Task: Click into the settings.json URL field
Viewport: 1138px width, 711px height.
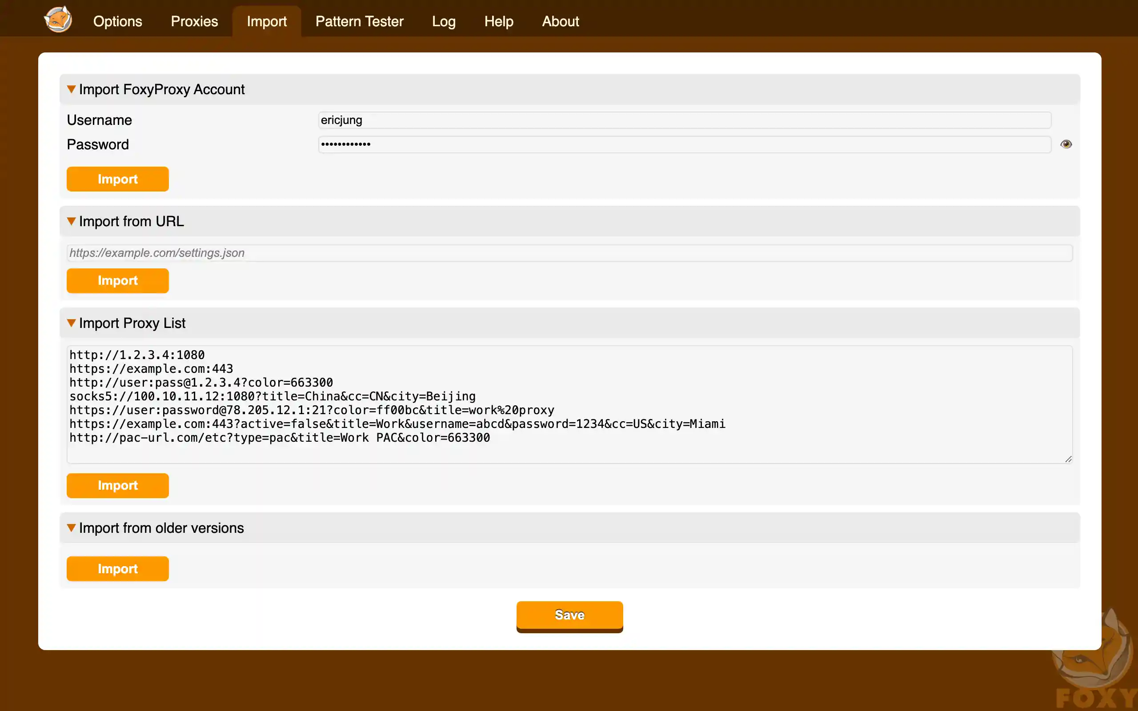Action: tap(569, 253)
